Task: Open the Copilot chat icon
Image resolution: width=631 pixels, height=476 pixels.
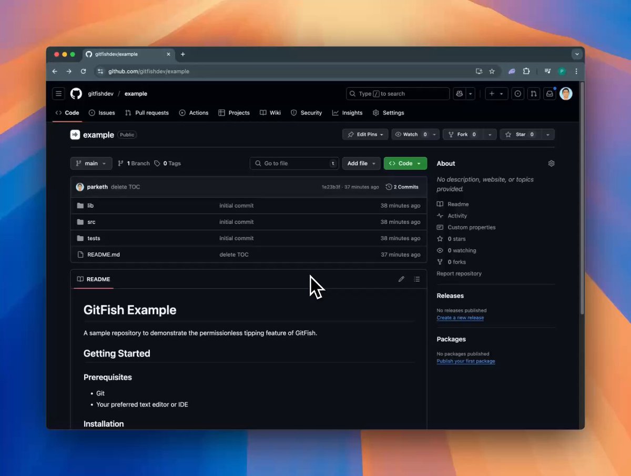Action: tap(459, 94)
